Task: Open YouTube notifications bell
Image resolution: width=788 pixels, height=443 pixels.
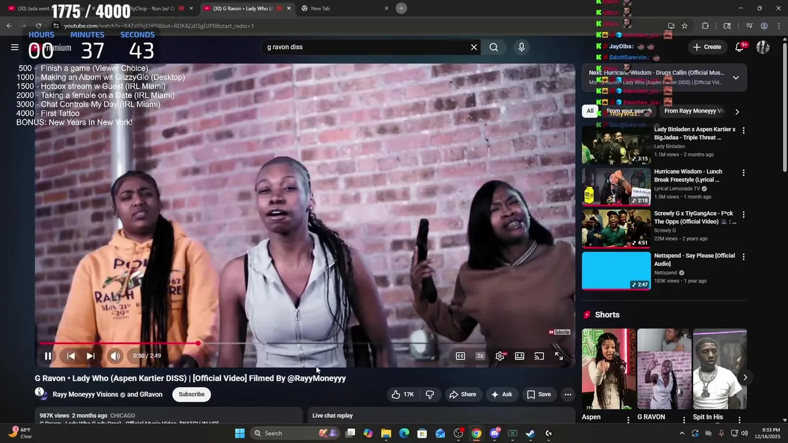Action: [740, 47]
